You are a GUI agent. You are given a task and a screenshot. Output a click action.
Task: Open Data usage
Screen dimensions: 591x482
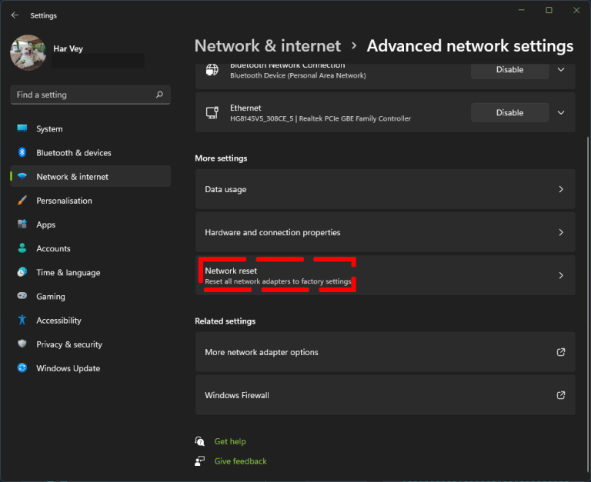[x=386, y=189]
